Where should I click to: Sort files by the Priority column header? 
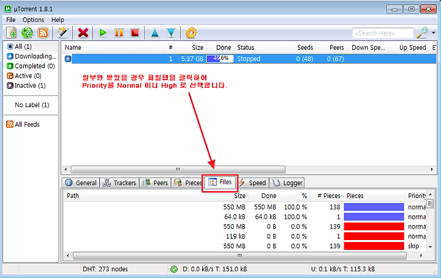[416, 195]
